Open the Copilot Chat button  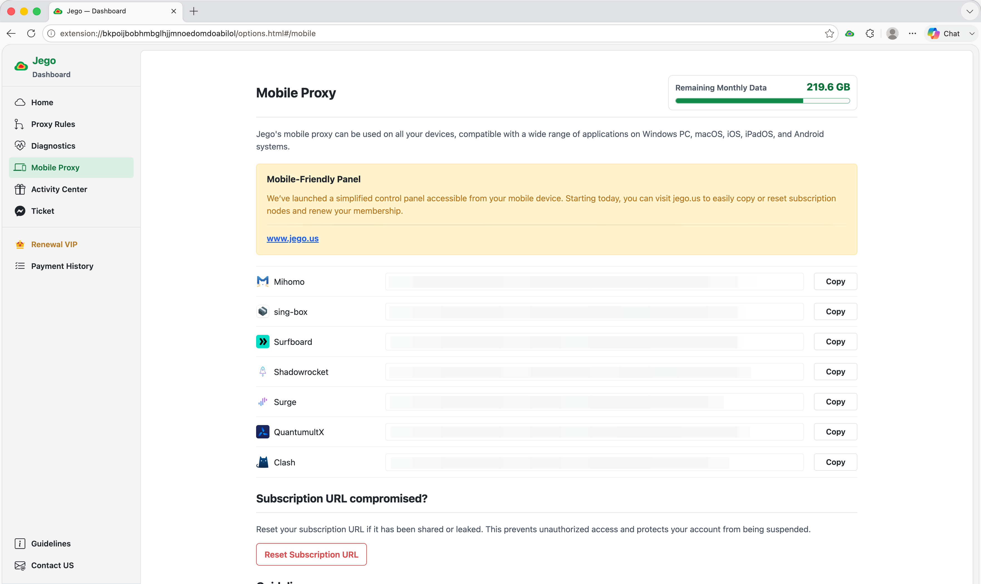(944, 33)
